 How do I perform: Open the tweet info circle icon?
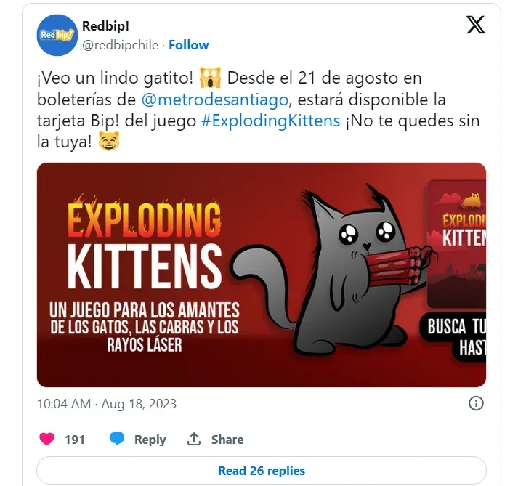476,403
